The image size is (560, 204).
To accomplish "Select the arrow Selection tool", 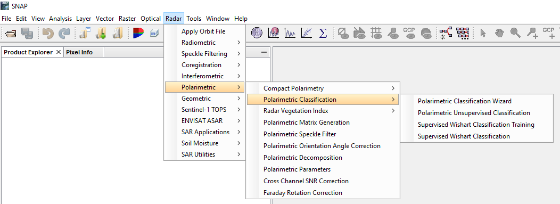I will tap(483, 33).
